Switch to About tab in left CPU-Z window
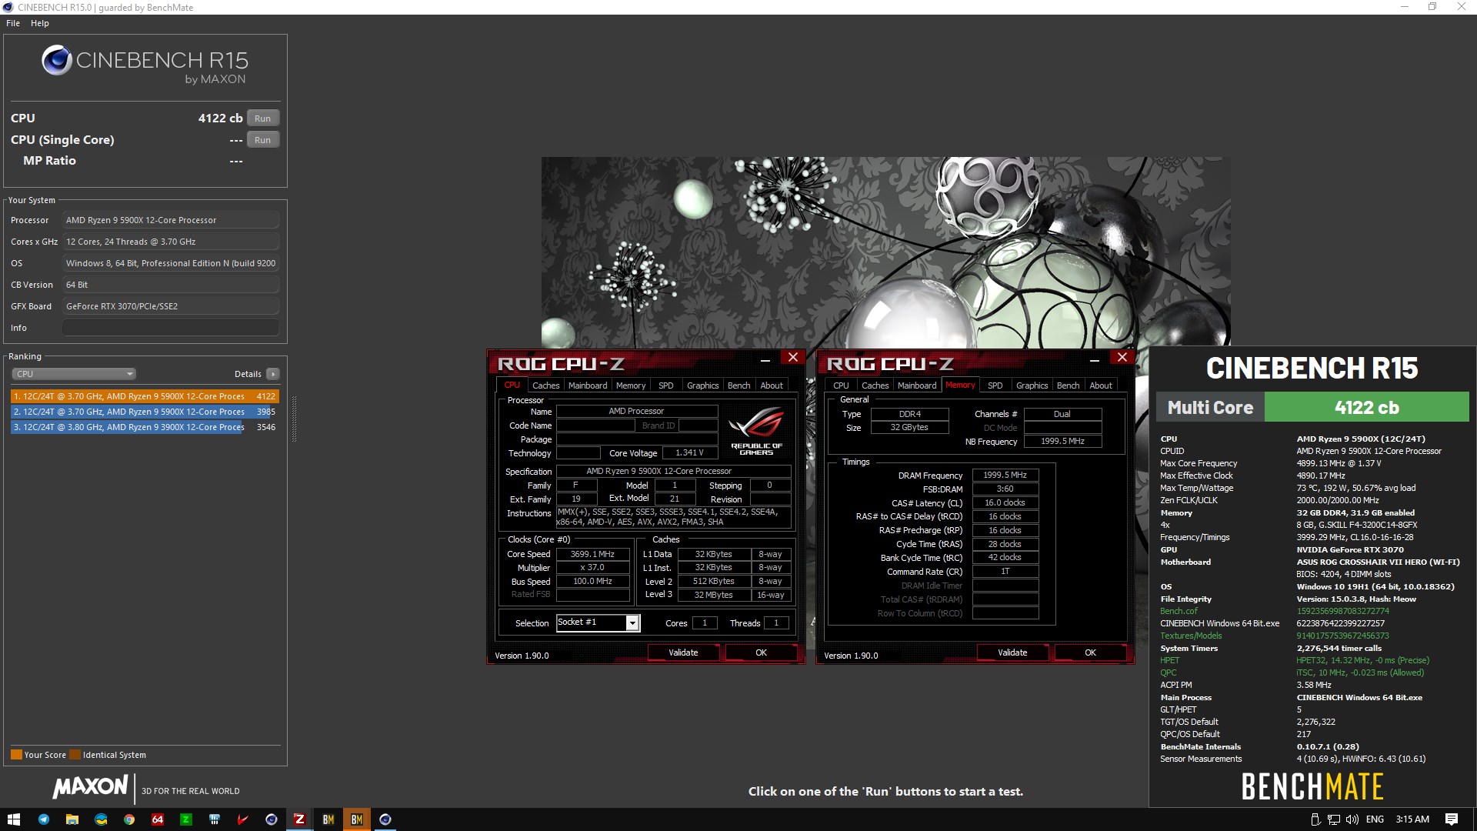This screenshot has width=1477, height=831. (772, 385)
